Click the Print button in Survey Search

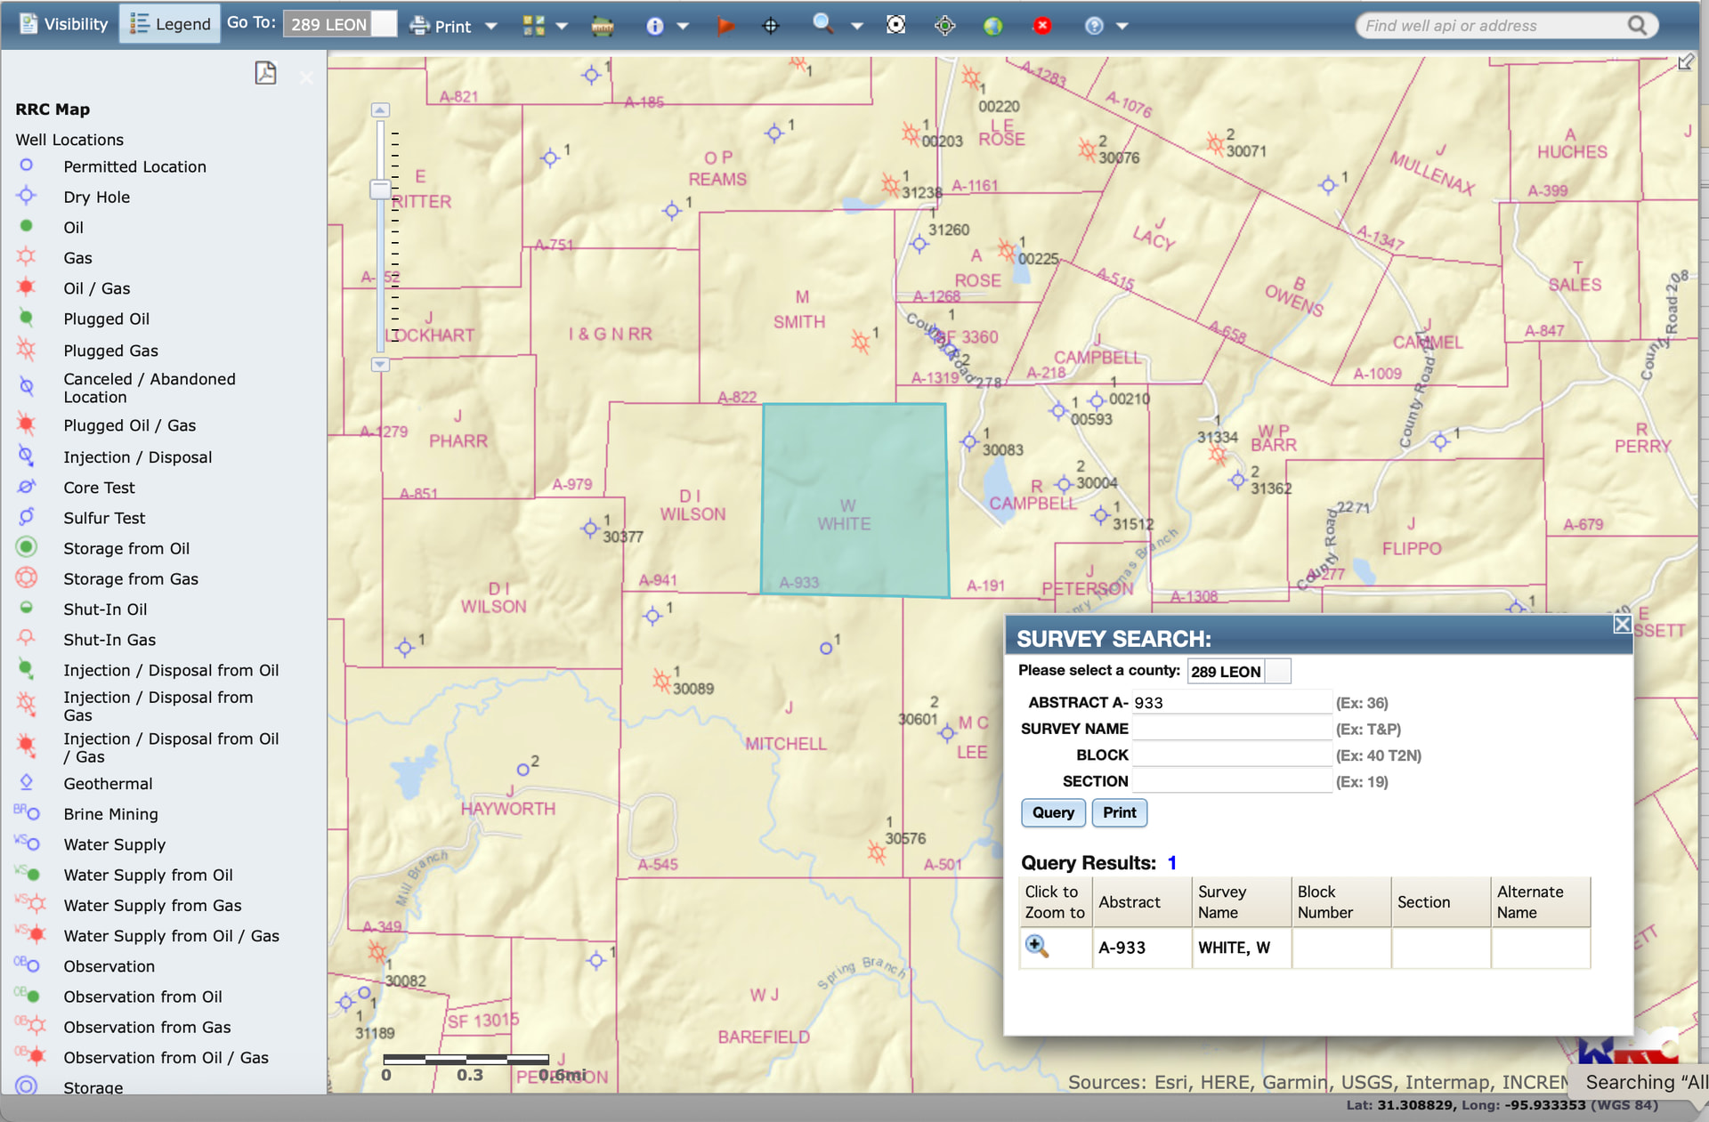(1119, 812)
